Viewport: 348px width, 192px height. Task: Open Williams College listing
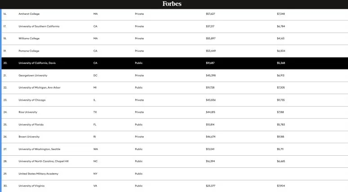point(29,38)
